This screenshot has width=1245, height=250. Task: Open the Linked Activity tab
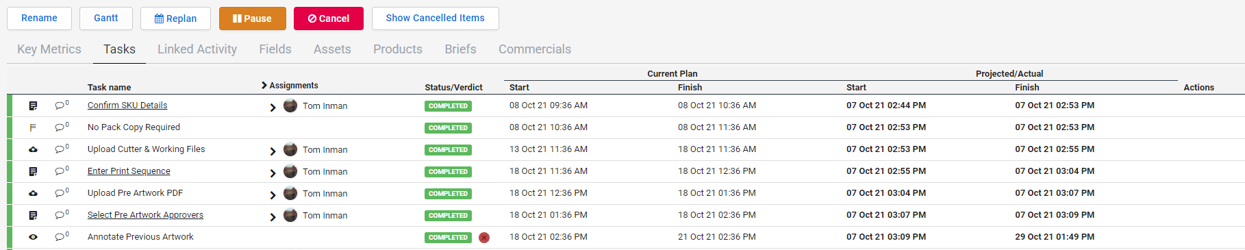197,49
